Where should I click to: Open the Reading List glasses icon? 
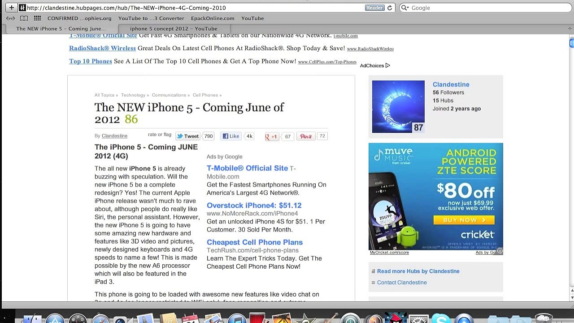point(10,18)
